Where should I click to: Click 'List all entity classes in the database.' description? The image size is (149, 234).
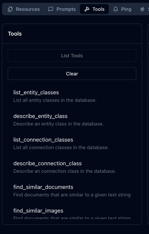[x=55, y=100]
